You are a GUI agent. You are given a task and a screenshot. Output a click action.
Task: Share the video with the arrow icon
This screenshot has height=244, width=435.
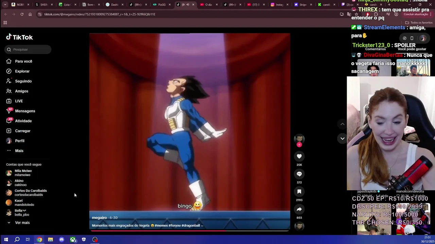pyautogui.click(x=299, y=209)
